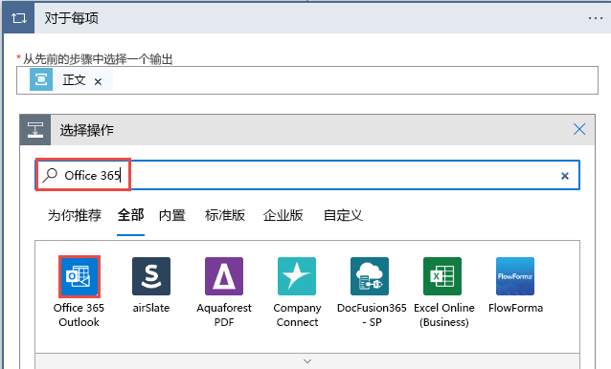Select the DocFusion365 - SP connector icon

point(370,276)
